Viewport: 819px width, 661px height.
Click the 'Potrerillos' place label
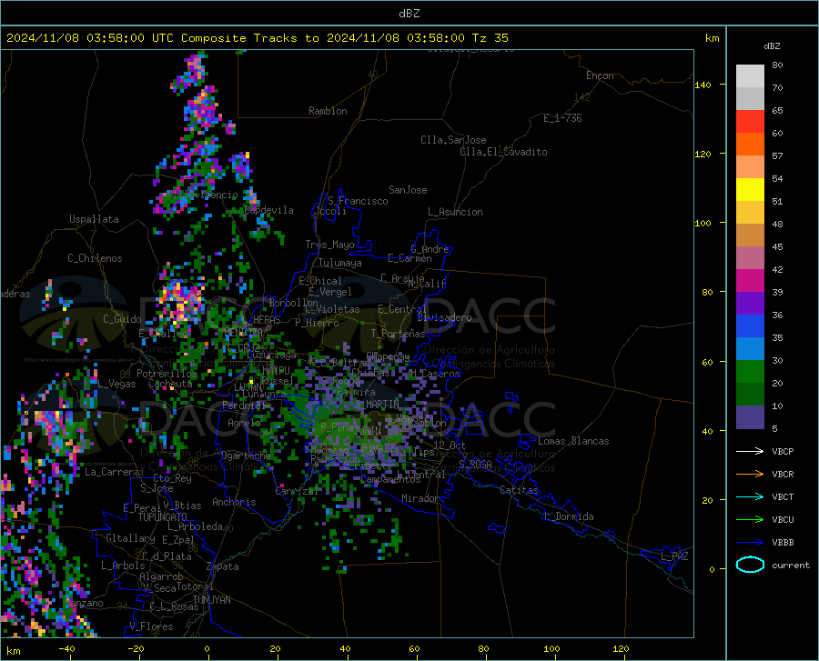coord(167,374)
